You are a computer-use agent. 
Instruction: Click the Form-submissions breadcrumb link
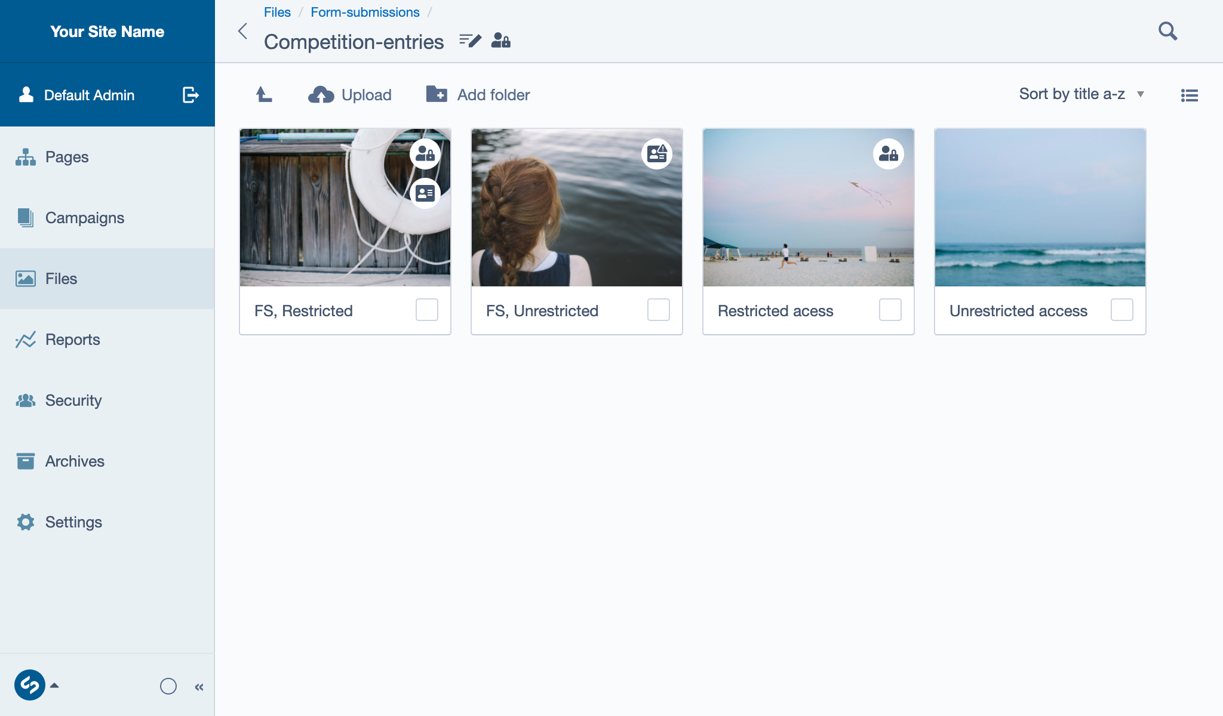point(363,12)
